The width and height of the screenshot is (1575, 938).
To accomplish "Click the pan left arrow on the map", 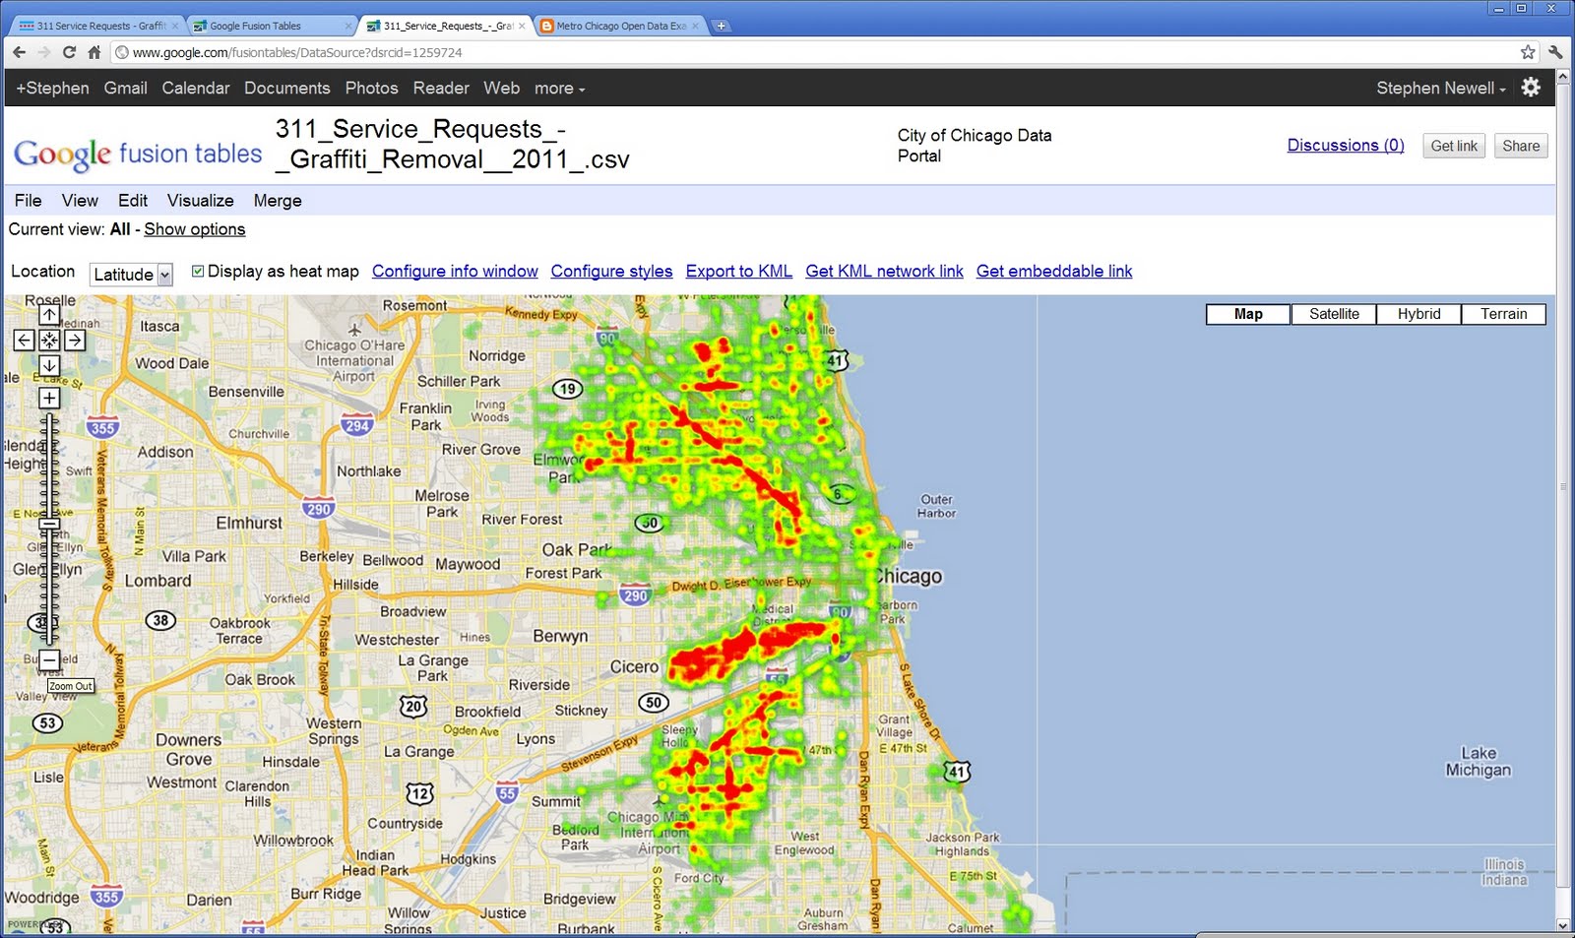I will tap(24, 340).
